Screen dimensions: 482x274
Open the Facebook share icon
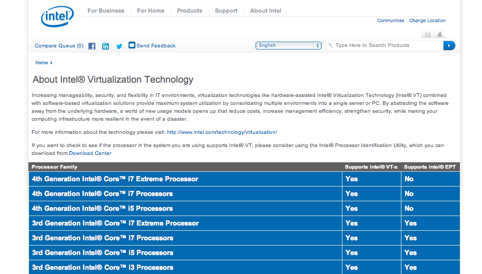[92, 46]
